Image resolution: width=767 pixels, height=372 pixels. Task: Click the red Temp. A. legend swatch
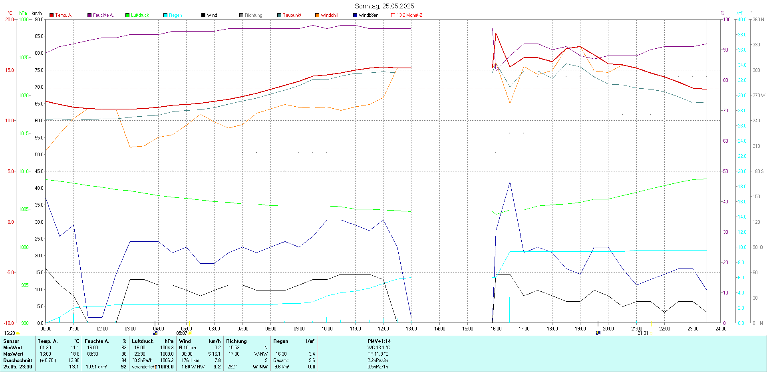tap(52, 15)
